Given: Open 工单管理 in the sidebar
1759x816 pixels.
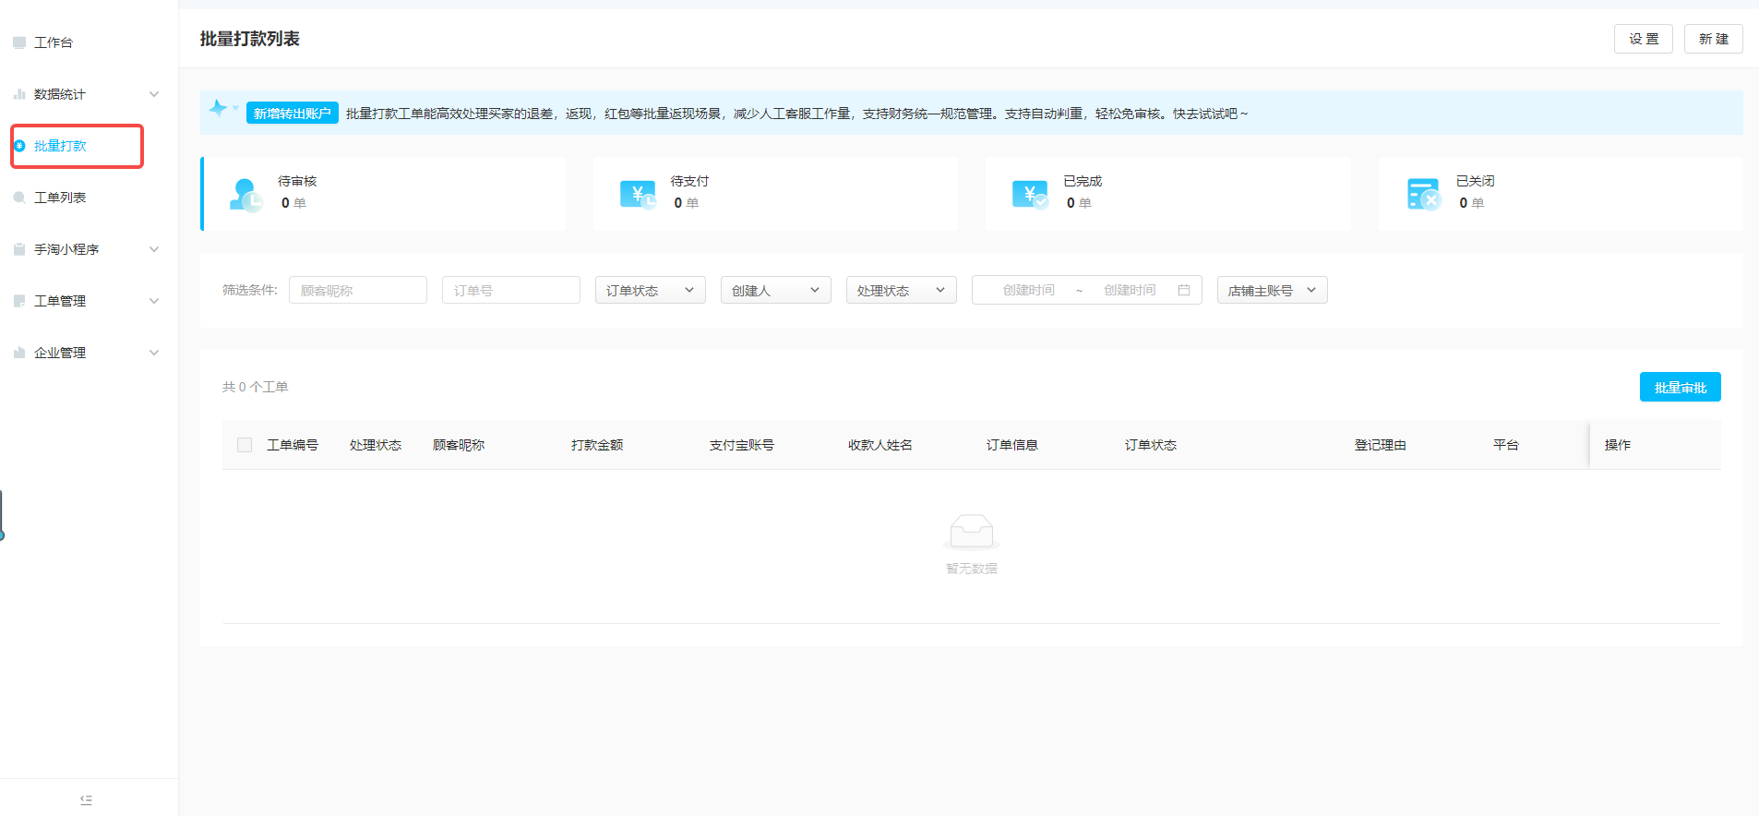Looking at the screenshot, I should pyautogui.click(x=60, y=301).
